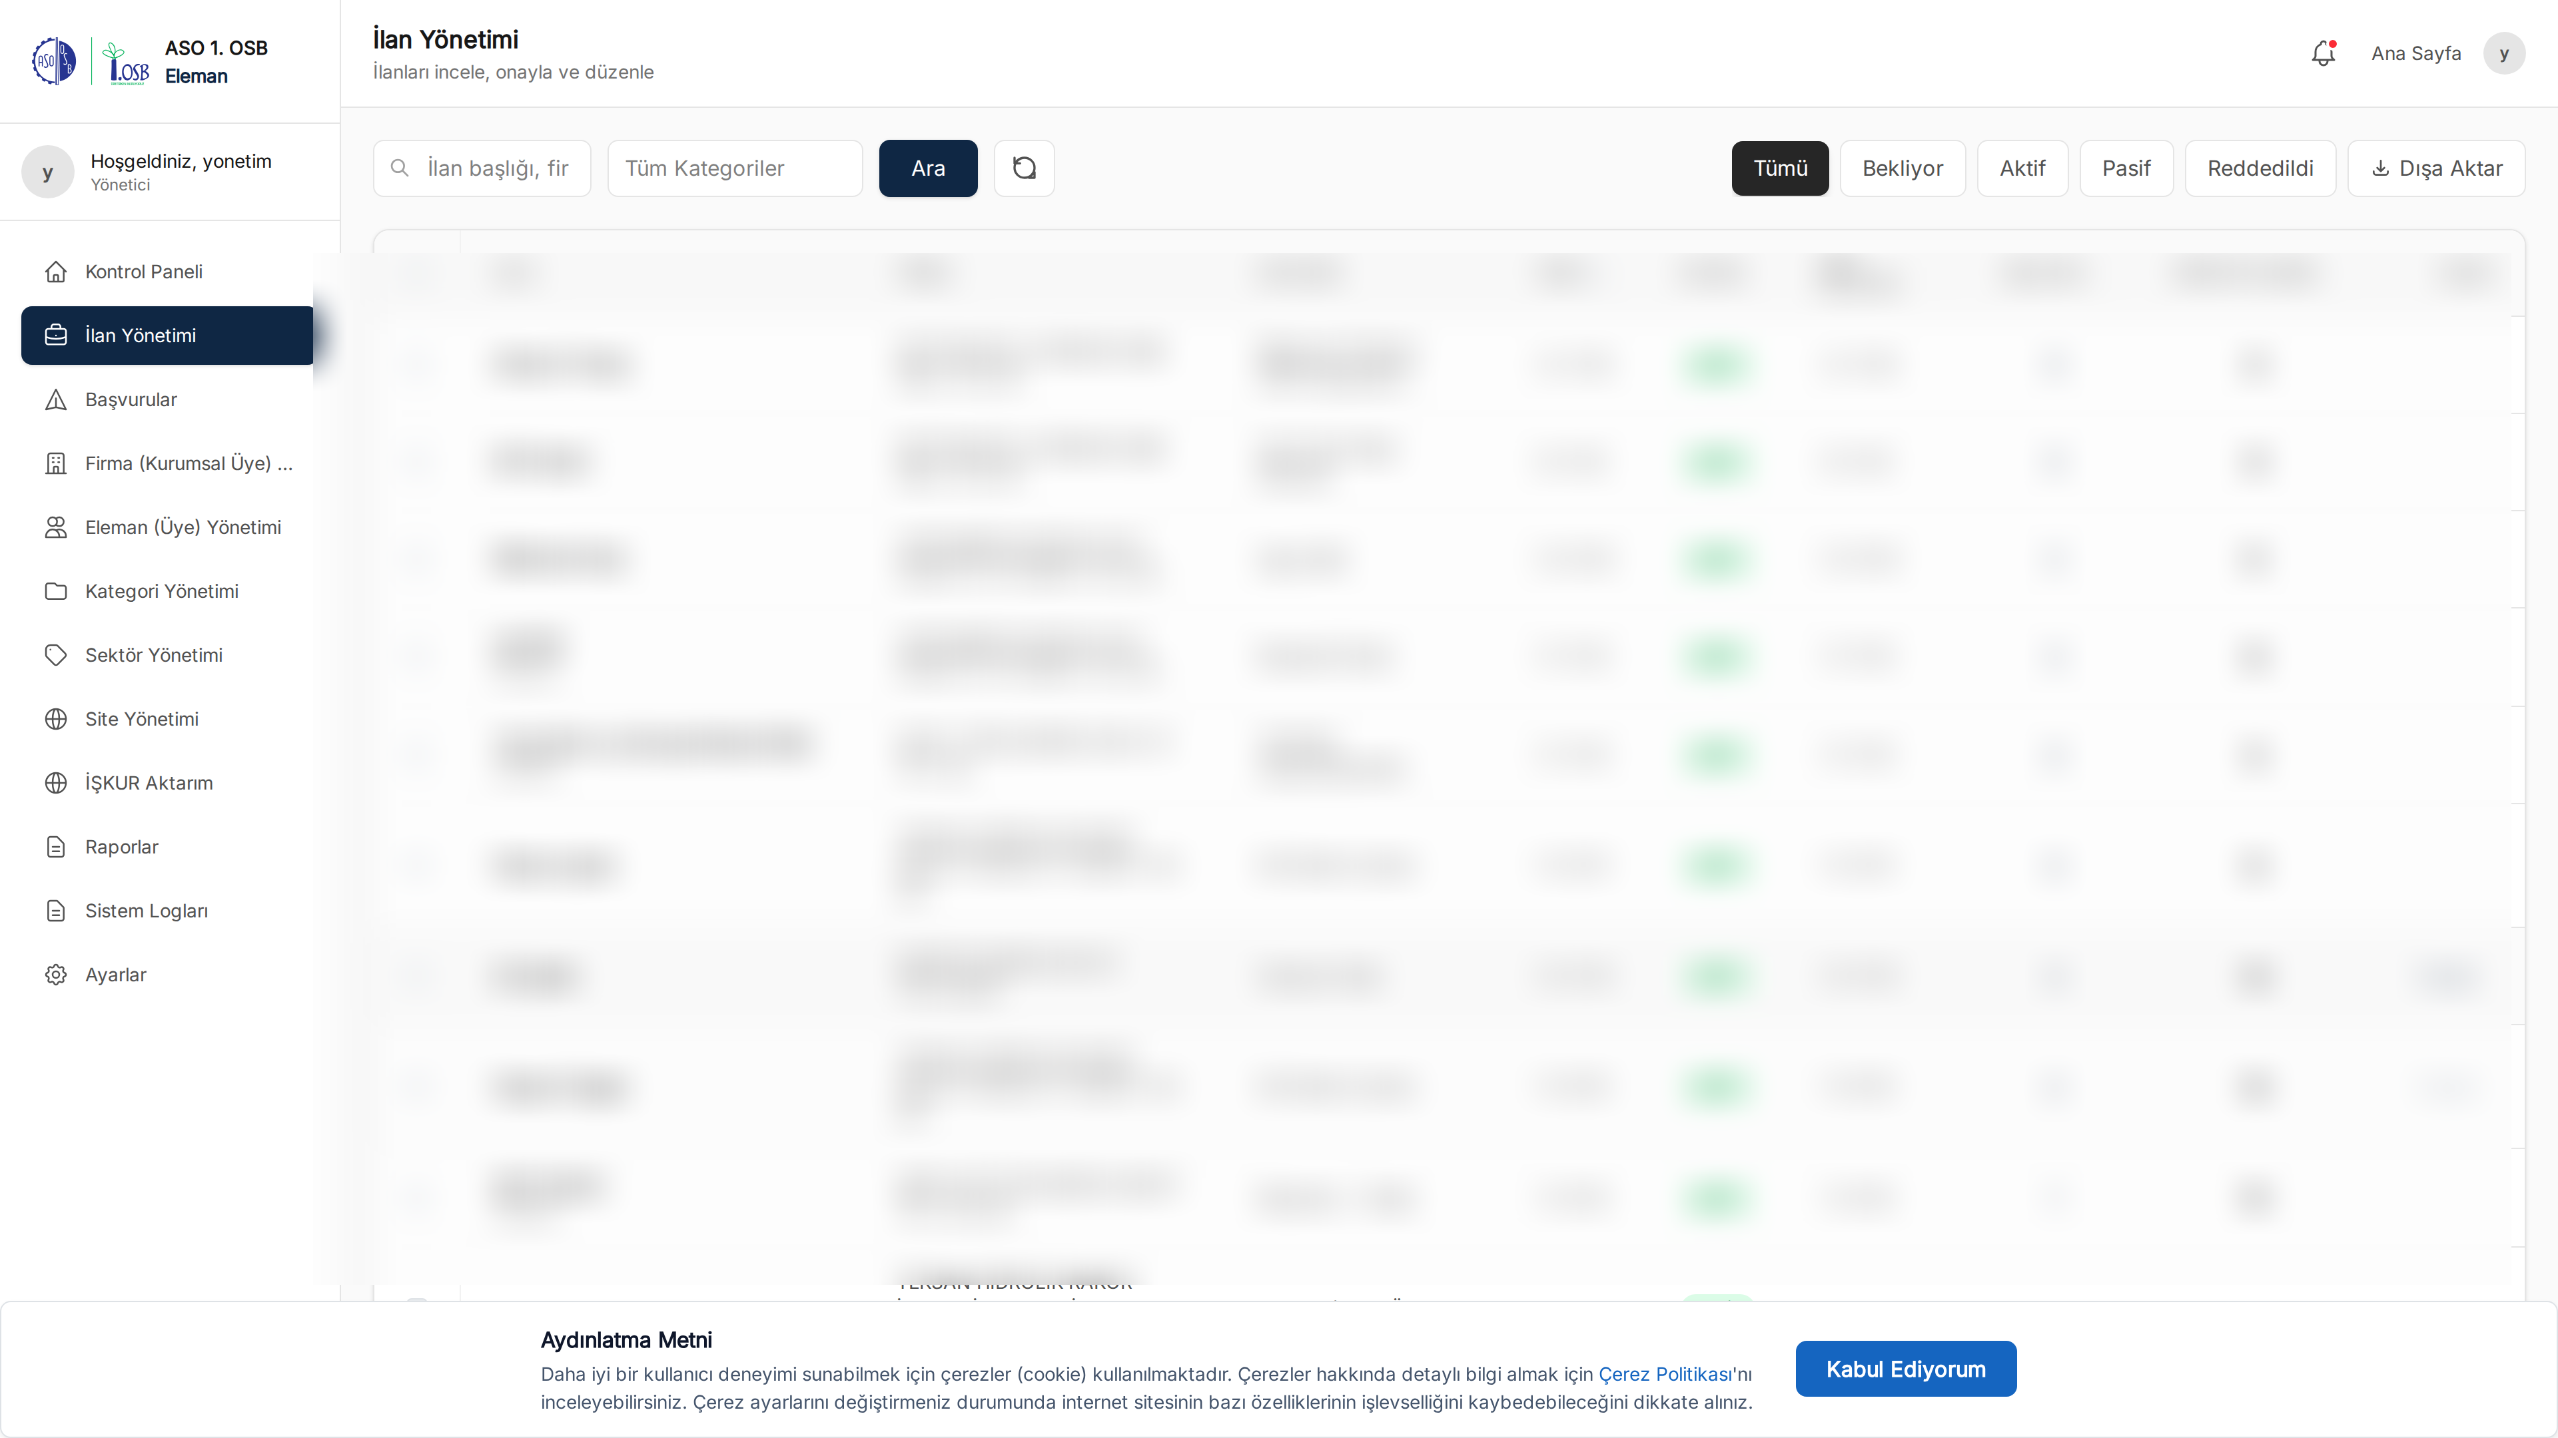The image size is (2558, 1438).
Task: Click the refresh icon next to Ara
Action: click(x=1024, y=168)
